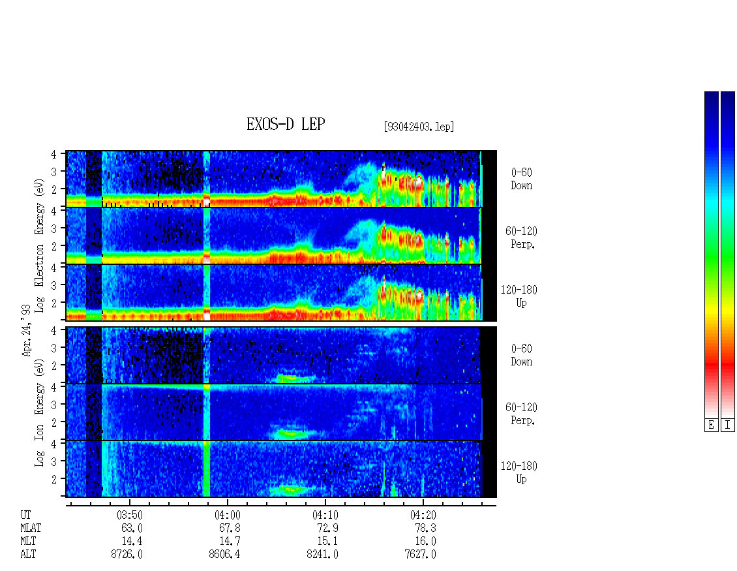
Task: Click the ion 0-60 Down panel label
Action: [x=521, y=356]
